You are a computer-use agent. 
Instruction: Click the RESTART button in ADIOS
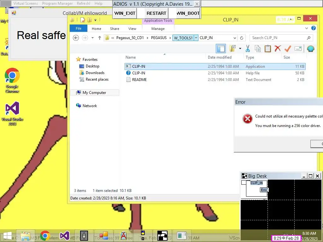[x=156, y=13]
